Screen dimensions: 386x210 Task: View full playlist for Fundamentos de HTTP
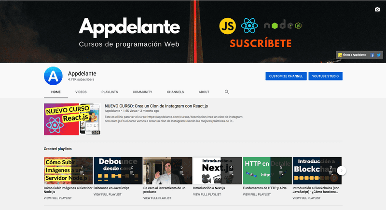[x=257, y=194]
